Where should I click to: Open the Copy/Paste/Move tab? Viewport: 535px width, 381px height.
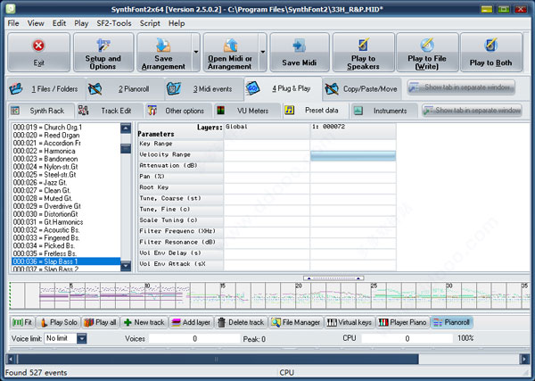pyautogui.click(x=362, y=89)
